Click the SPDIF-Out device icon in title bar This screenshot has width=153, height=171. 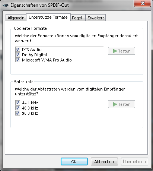(x=6, y=5)
